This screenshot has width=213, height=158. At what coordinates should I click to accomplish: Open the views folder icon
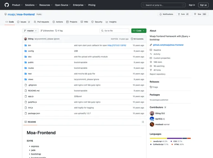(25, 79)
